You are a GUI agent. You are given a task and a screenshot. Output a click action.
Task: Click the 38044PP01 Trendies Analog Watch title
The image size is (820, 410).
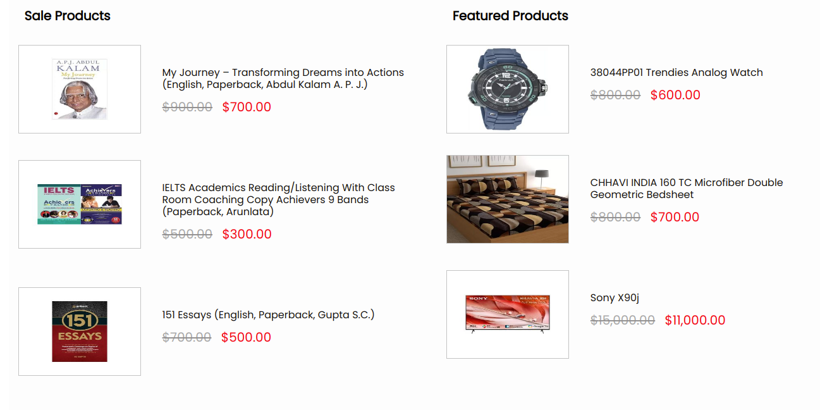(676, 72)
